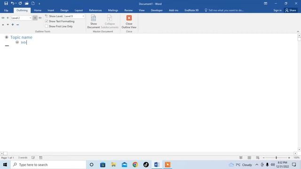Switch to Read Mode view icon
Viewport: 301px width, 169px height.
pos(241,158)
